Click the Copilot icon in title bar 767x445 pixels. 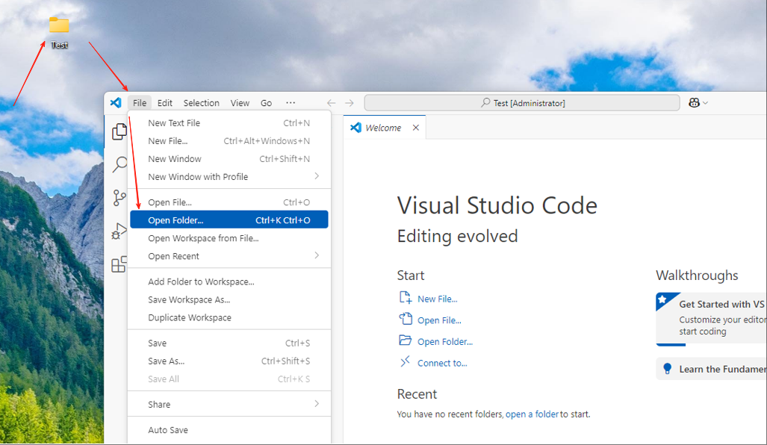(x=695, y=103)
